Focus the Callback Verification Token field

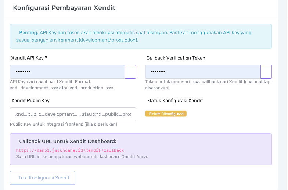click(x=203, y=72)
